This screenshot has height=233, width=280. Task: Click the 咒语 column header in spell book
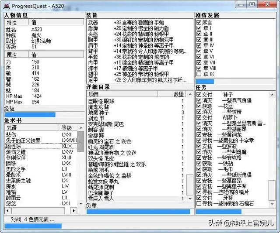[x=32, y=128]
